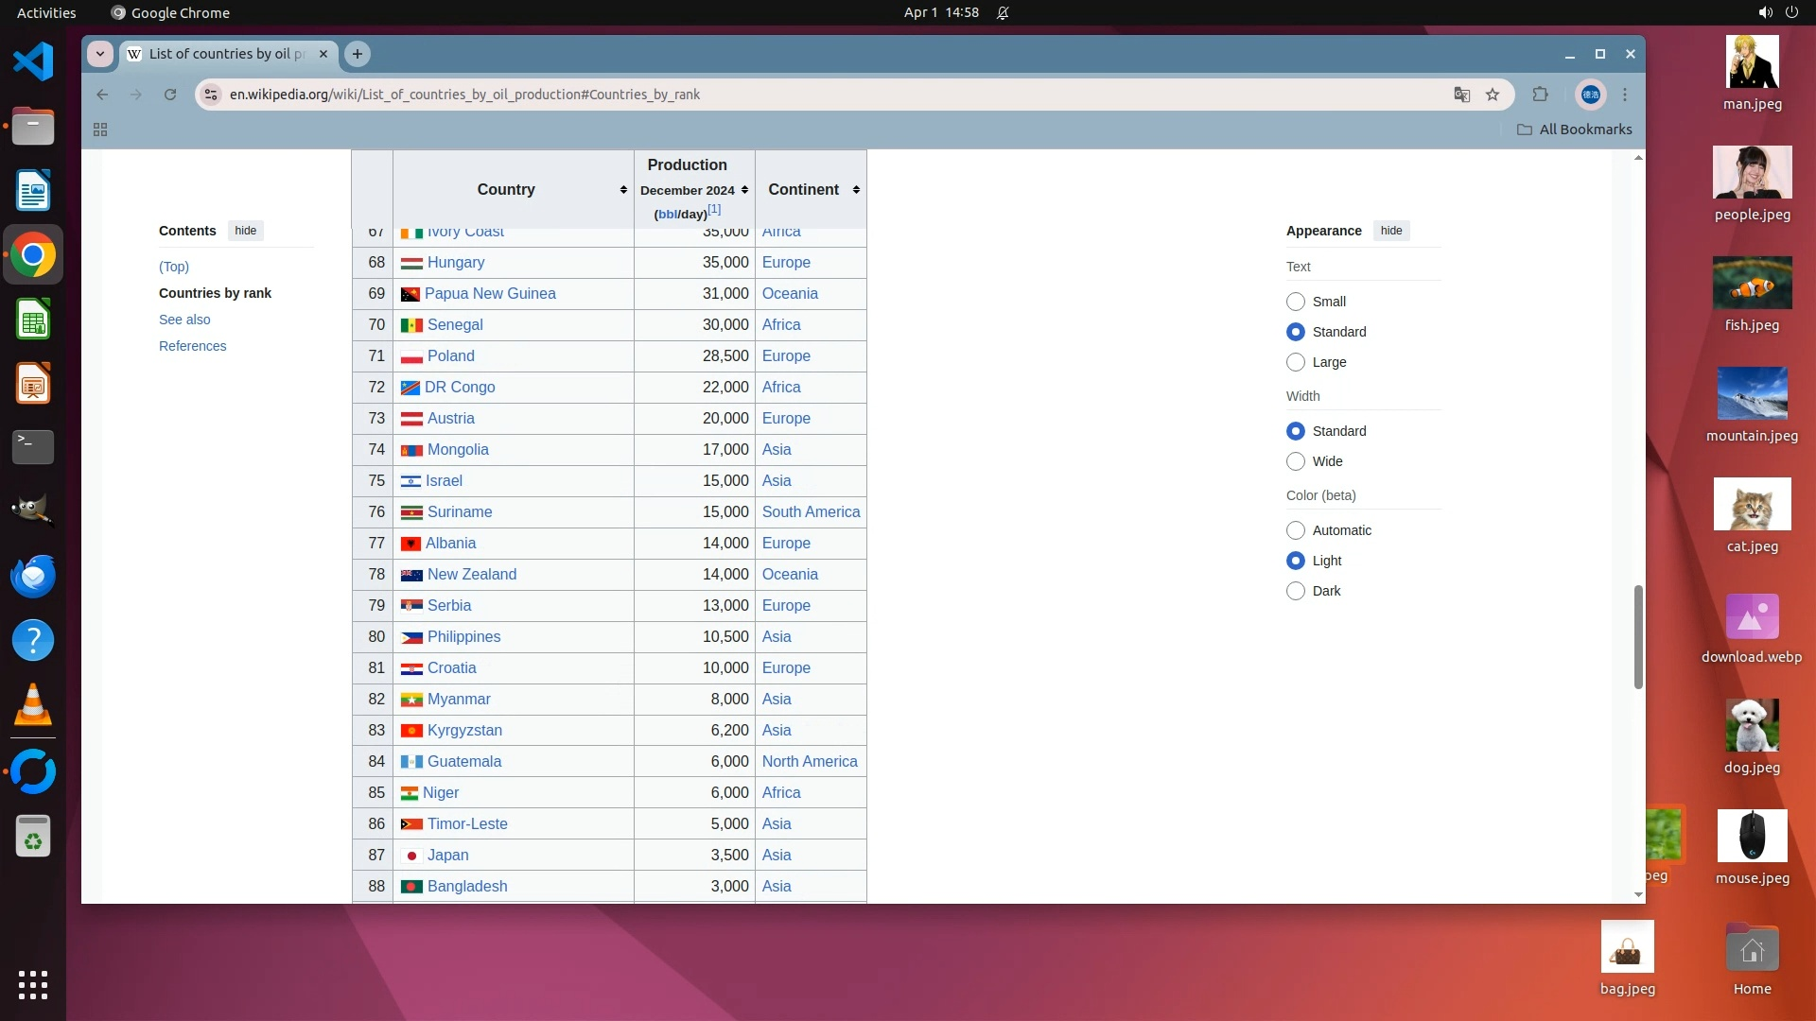Select the Dark color radio button

click(x=1296, y=591)
